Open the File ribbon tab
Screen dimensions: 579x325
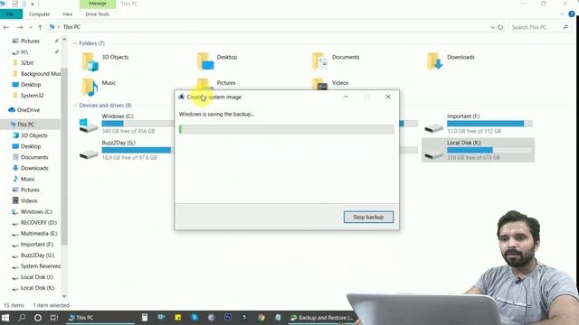click(x=11, y=14)
